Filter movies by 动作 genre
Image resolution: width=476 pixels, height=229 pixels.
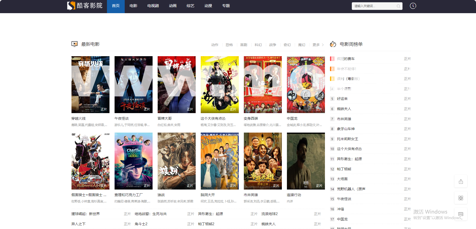[215, 45]
